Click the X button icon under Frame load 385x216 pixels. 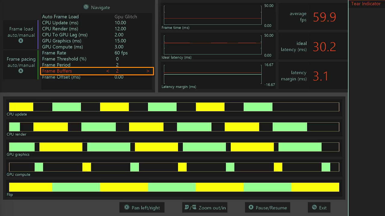coord(21,41)
